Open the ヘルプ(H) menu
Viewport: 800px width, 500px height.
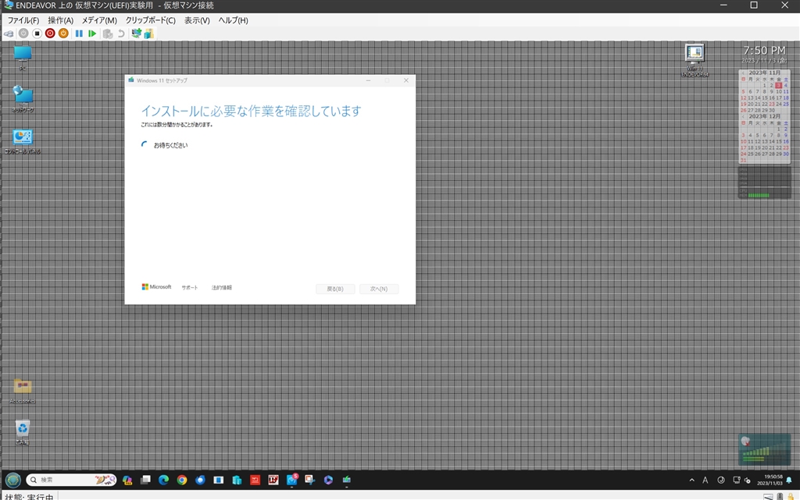(233, 20)
